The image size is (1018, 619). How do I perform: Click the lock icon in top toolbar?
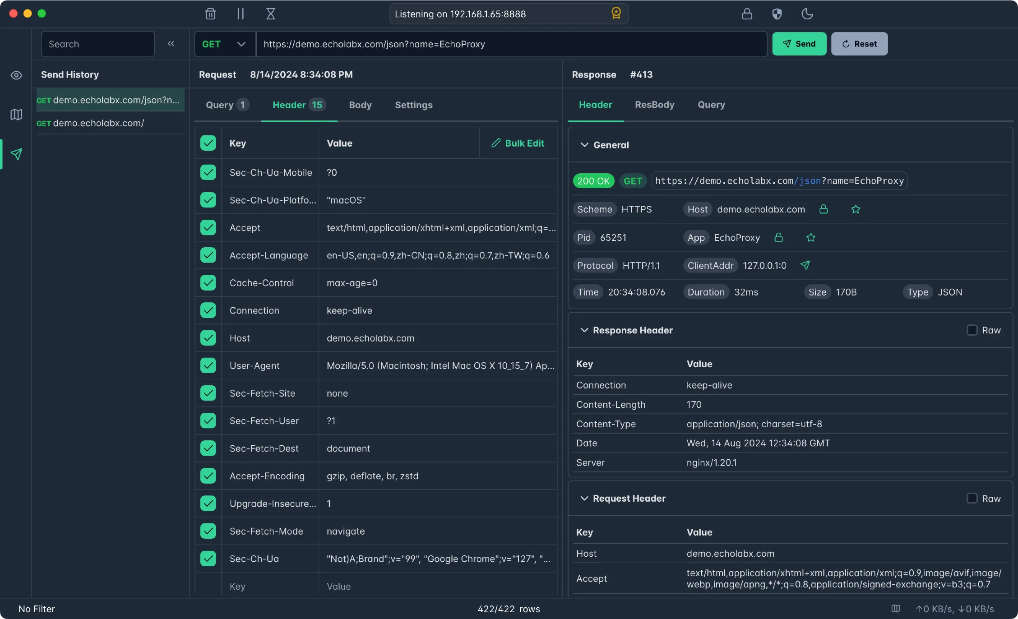pyautogui.click(x=747, y=14)
